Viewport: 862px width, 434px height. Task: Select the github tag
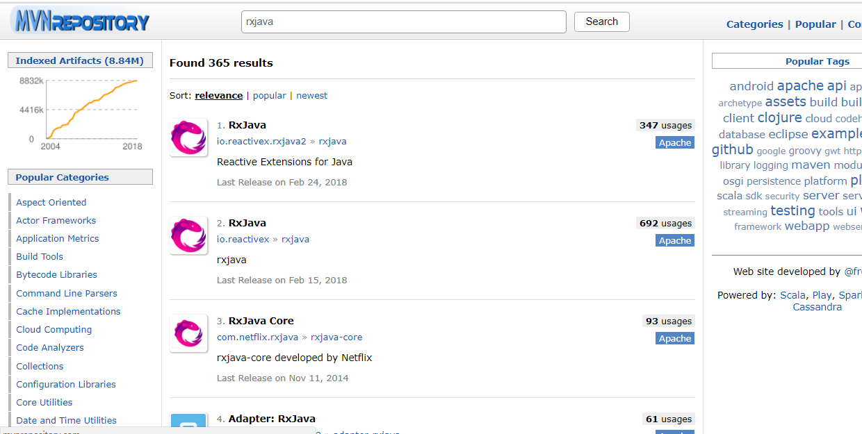733,150
